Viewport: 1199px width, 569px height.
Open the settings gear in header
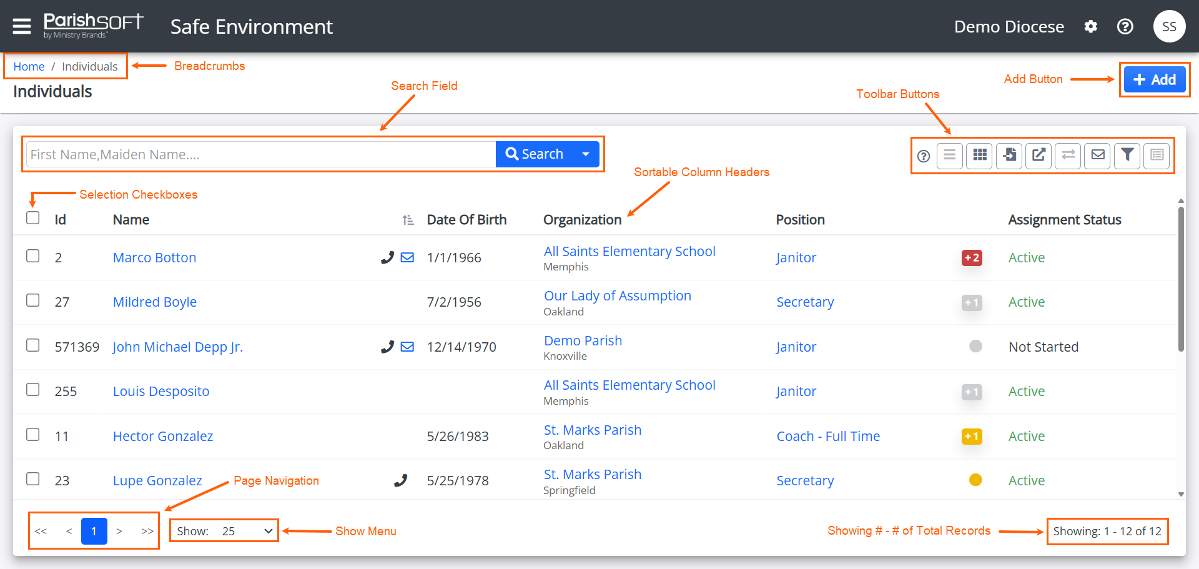click(x=1090, y=26)
